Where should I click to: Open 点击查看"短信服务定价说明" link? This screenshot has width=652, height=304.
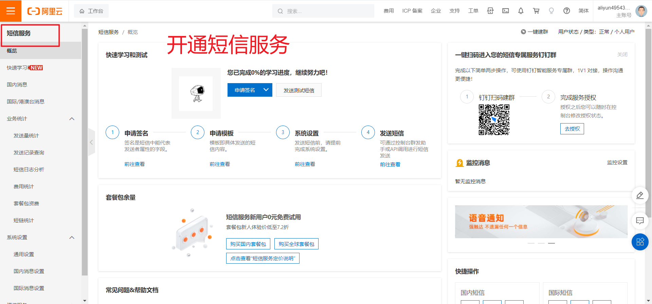coord(263,258)
